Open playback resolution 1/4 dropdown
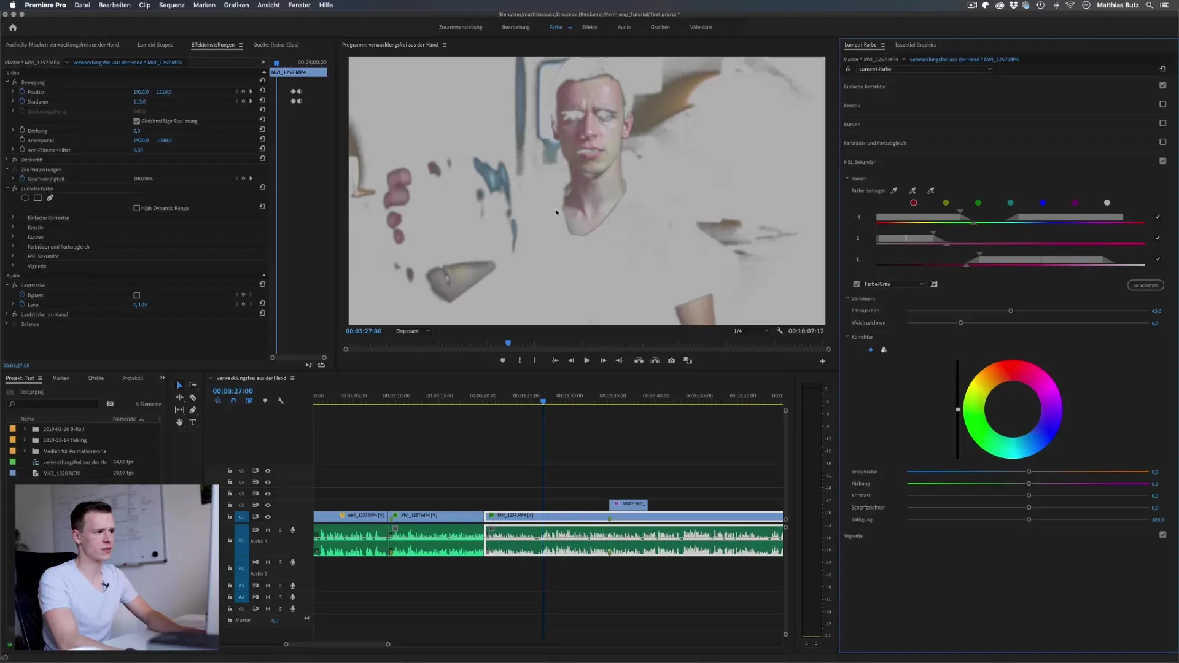 750,331
